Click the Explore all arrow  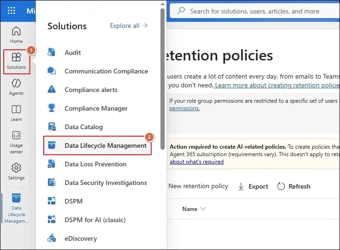coord(145,26)
